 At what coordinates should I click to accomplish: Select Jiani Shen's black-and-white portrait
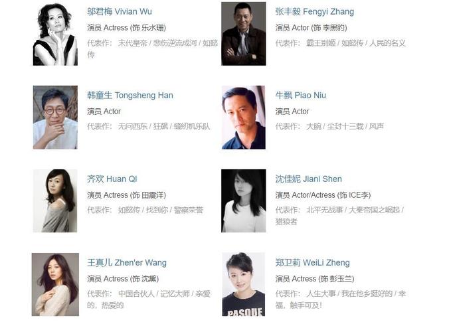[x=243, y=201]
